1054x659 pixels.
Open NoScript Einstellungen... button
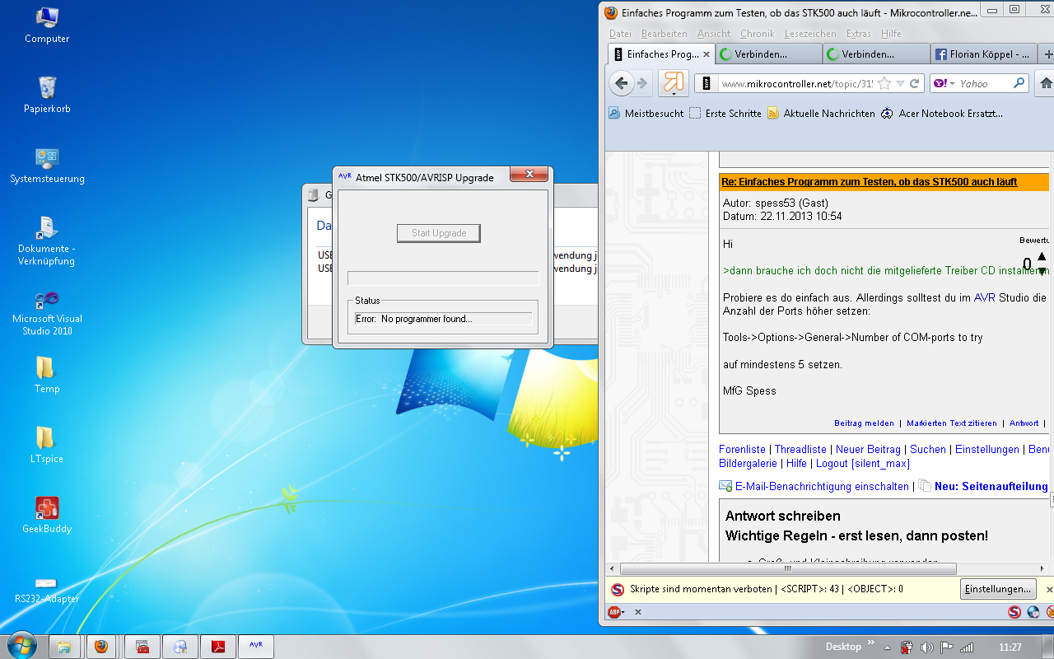(x=998, y=589)
